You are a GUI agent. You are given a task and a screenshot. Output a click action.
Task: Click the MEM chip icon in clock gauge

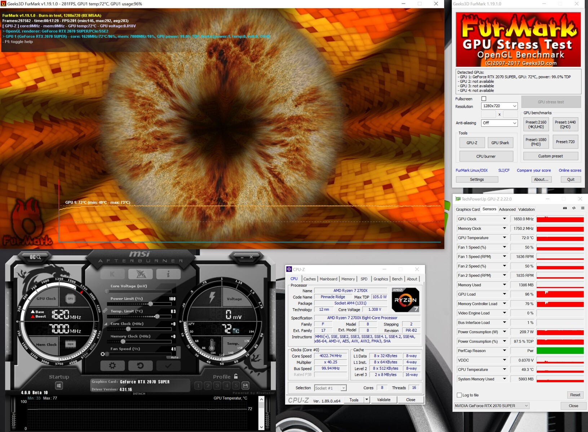click(70, 344)
